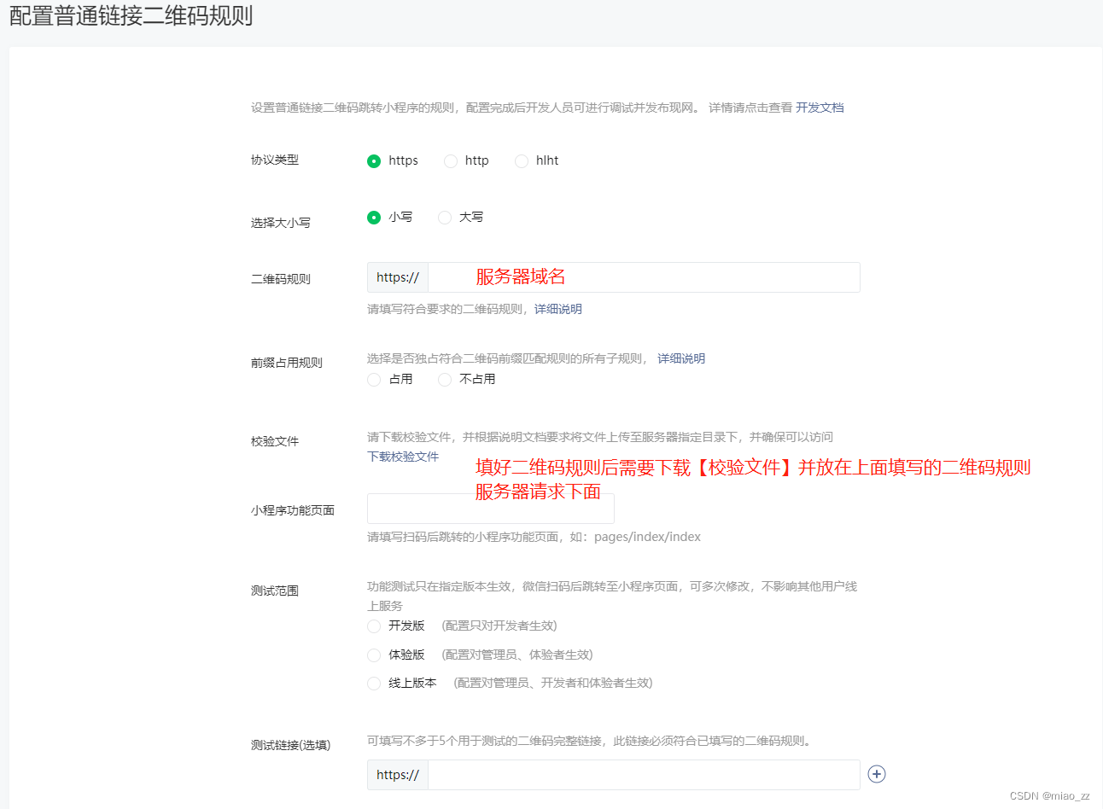The width and height of the screenshot is (1103, 809).
Task: Click the 测试范围 label
Action: (275, 591)
